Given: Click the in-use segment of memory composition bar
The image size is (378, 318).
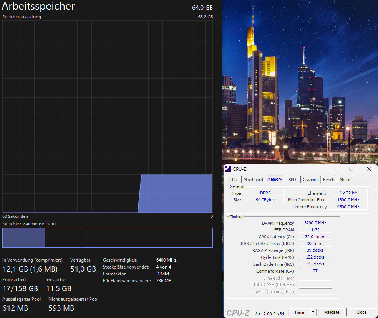Looking at the screenshot, I should pyautogui.click(x=23, y=238).
